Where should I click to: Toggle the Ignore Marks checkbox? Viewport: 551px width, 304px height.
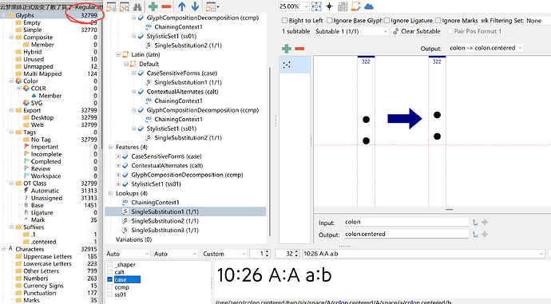[438, 21]
